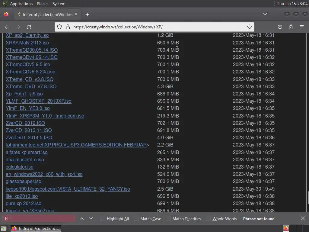Open keosoft90.blogspot.com VISTA_ULTIMATE iso link
The width and height of the screenshot is (309, 232).
(x=68, y=189)
